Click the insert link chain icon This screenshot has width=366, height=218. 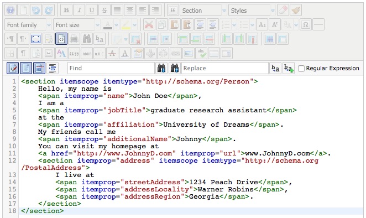176,54
